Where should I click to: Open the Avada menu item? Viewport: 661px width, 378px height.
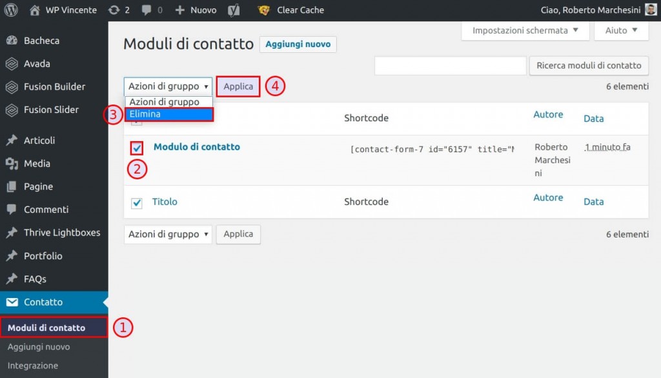[37, 64]
